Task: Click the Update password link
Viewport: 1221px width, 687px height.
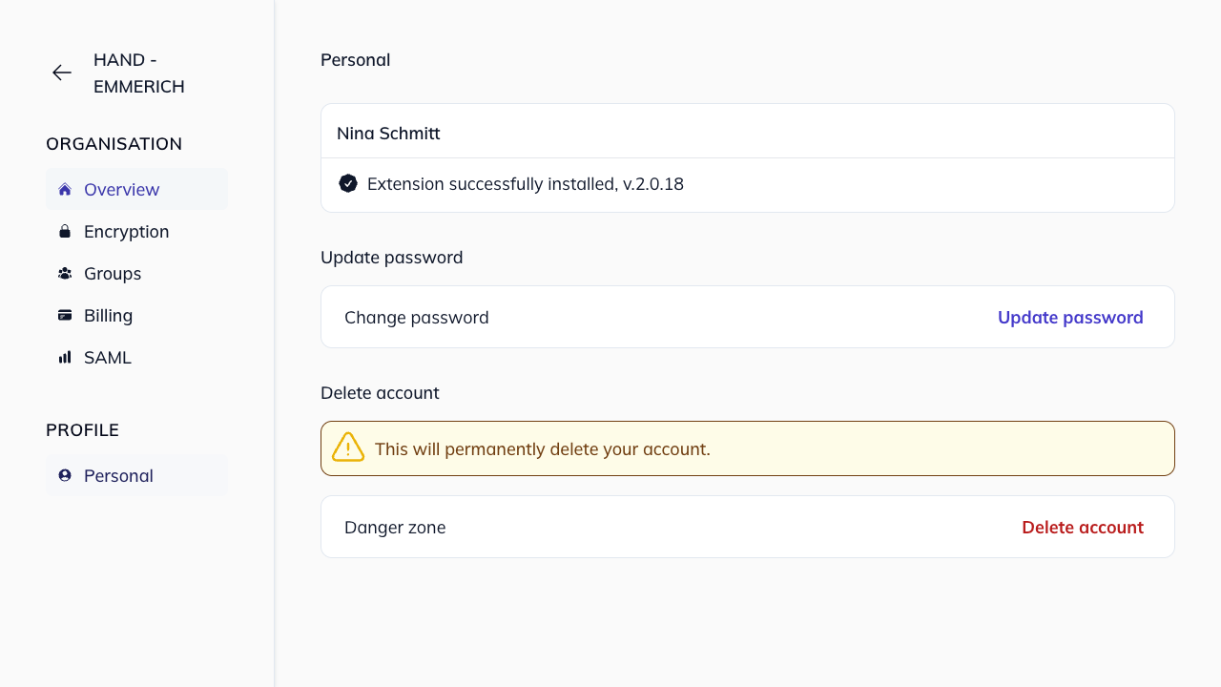Action: point(1070,317)
